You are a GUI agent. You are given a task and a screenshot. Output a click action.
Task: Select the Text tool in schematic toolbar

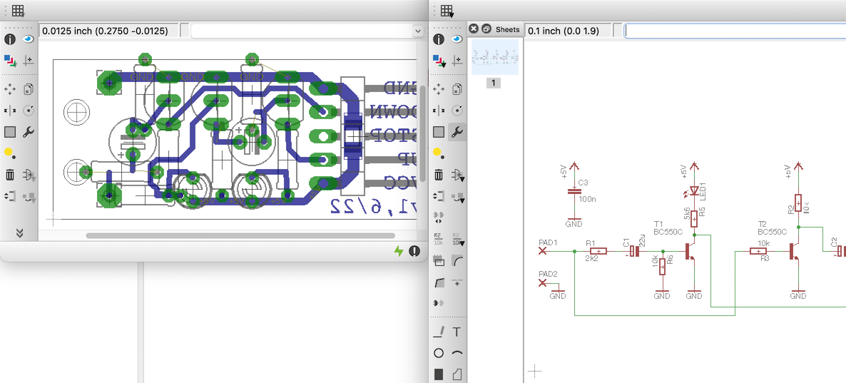coord(457,332)
